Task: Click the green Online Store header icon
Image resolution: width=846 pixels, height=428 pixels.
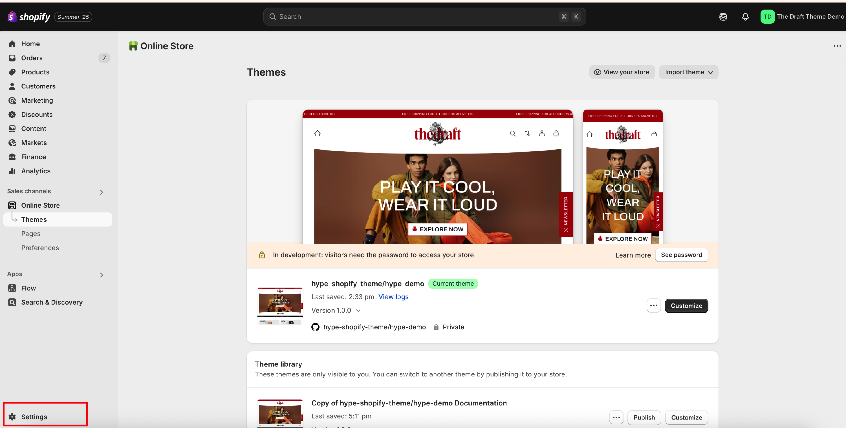Action: click(133, 46)
